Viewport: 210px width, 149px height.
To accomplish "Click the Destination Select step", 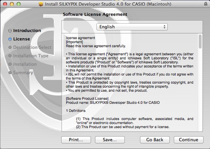I will click(32, 48).
